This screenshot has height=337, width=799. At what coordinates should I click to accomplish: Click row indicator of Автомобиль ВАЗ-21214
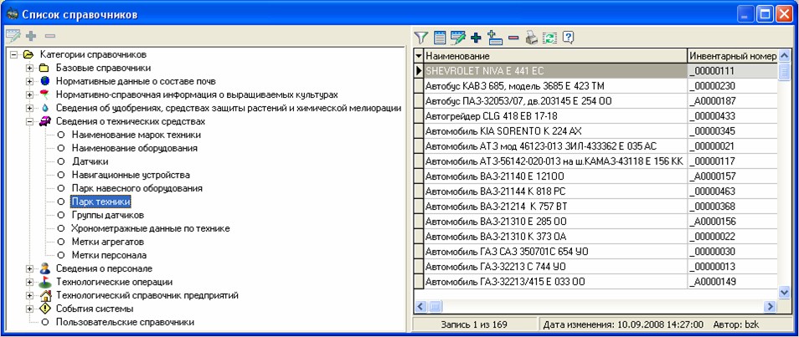[419, 207]
